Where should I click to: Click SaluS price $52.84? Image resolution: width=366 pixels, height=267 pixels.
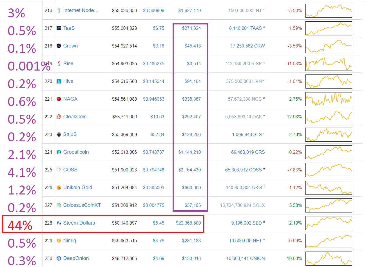point(157,134)
